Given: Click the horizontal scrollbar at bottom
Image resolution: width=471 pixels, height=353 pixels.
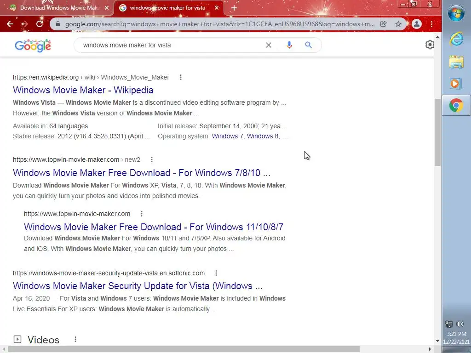Looking at the screenshot, I should point(184,349).
